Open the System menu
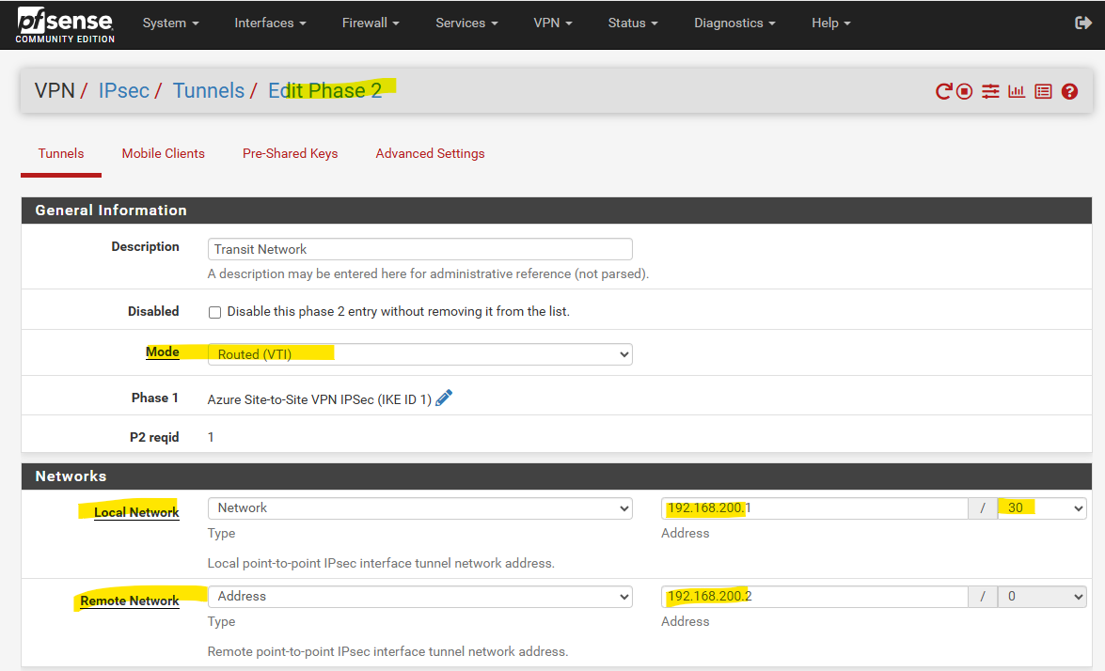 coord(170,23)
